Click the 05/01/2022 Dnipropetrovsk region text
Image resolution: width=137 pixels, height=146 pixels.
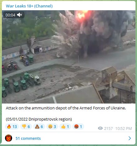pos(39,119)
